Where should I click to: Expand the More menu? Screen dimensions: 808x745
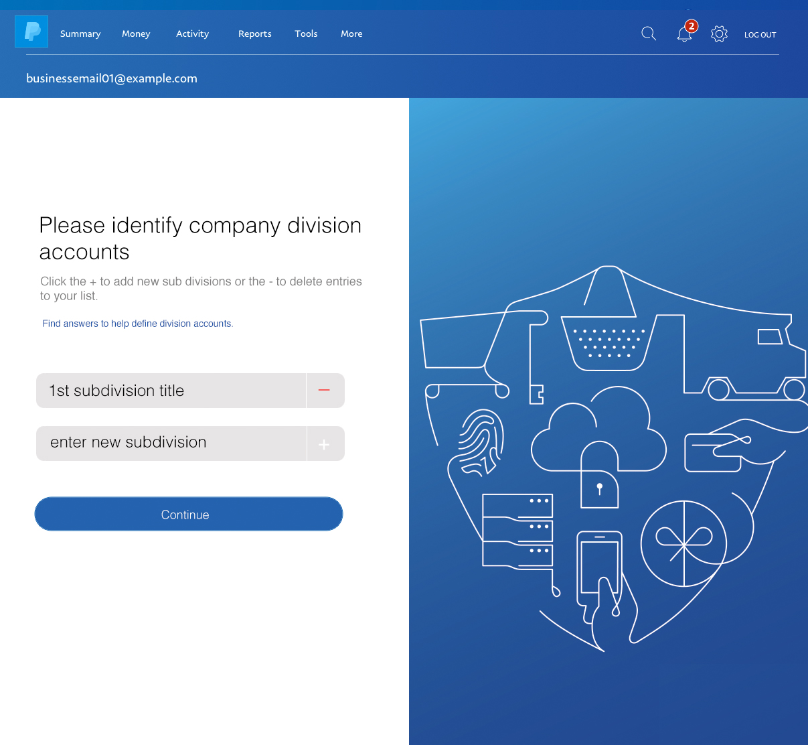click(351, 33)
